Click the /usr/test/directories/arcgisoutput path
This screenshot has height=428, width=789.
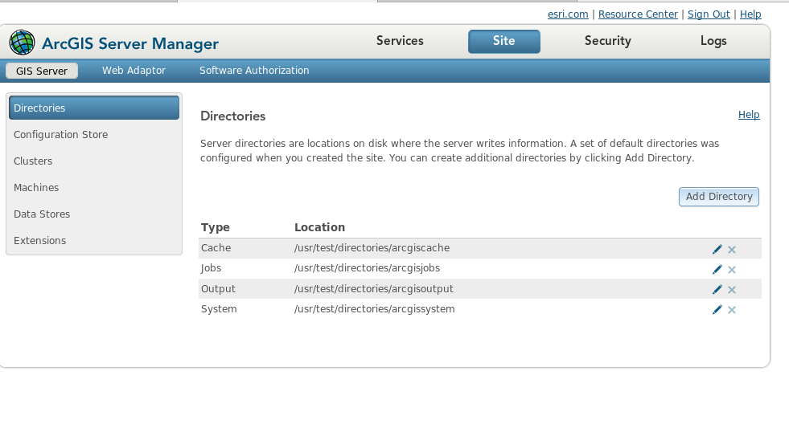coord(374,289)
